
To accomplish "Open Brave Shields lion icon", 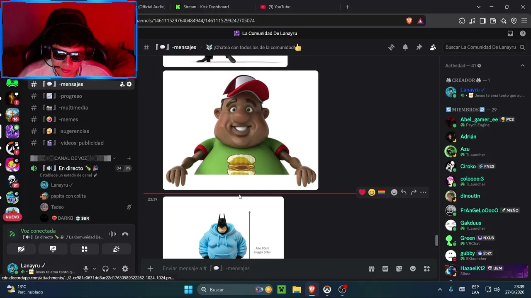I will tap(409, 21).
